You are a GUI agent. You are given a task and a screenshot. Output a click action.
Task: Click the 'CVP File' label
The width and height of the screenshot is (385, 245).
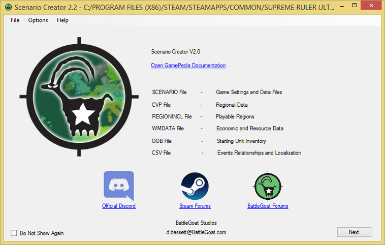point(161,105)
